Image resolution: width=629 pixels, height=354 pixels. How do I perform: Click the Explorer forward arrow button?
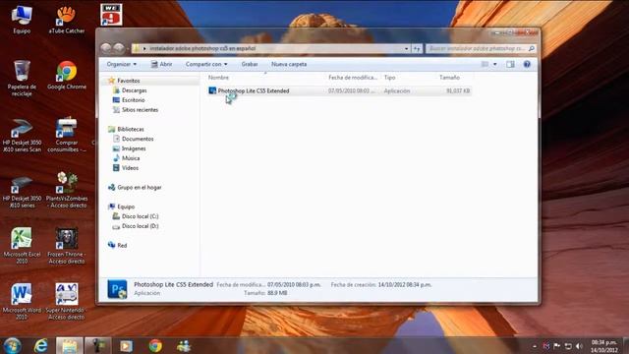point(119,48)
